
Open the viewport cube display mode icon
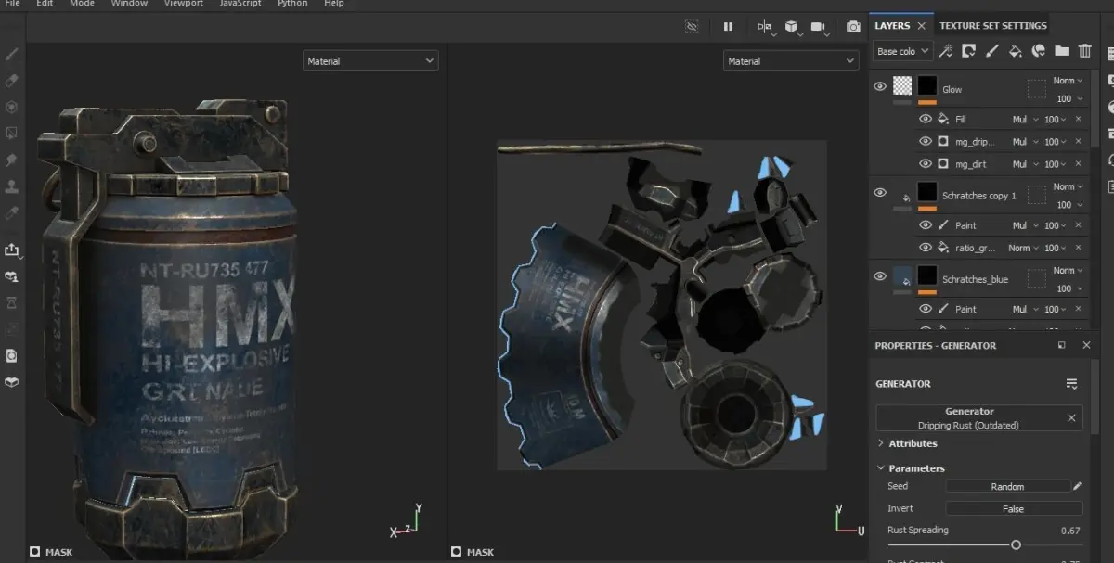pos(793,27)
